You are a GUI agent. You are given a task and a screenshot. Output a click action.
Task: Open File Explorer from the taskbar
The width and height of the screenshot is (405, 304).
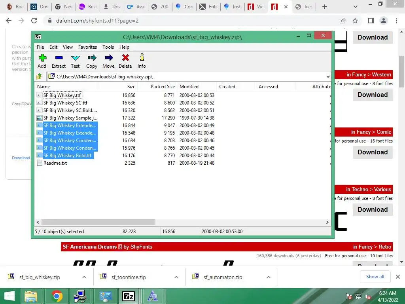pyautogui.click(x=31, y=296)
